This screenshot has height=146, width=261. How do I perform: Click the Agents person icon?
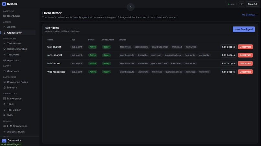pos(4,27)
